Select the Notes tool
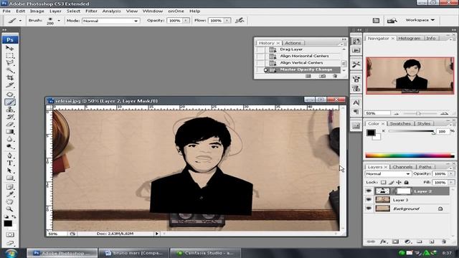 point(9,187)
